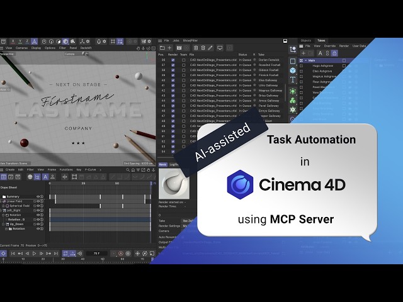Toggle the Z axis lock icon
403x302 pixels.
pos(27,42)
